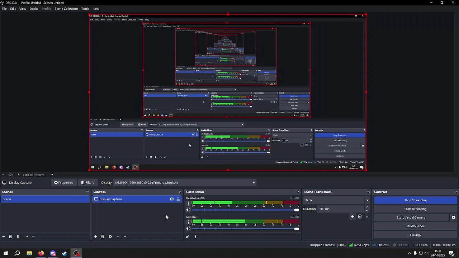Open source properties gear in Sources dock
Screen dimensions: 459x258
(x=110, y=236)
